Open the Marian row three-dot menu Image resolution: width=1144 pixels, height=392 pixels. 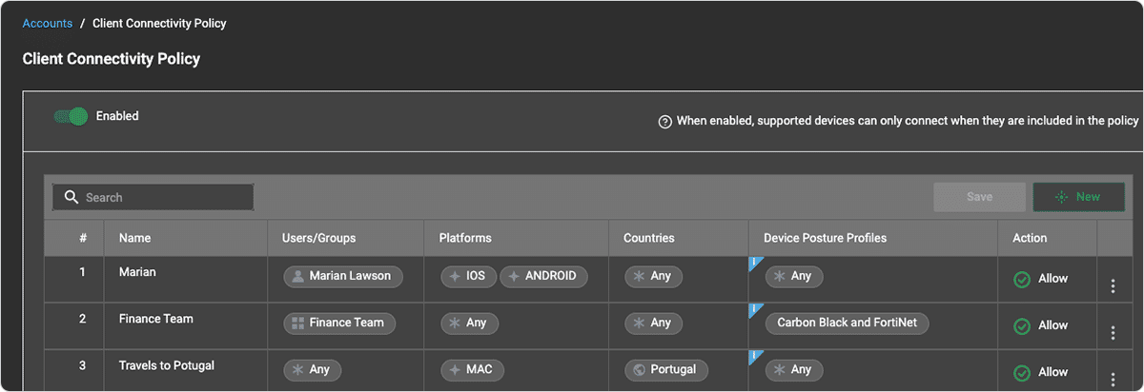point(1113,285)
